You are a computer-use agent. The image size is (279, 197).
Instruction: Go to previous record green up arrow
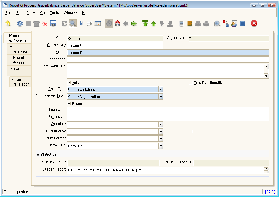153,23
